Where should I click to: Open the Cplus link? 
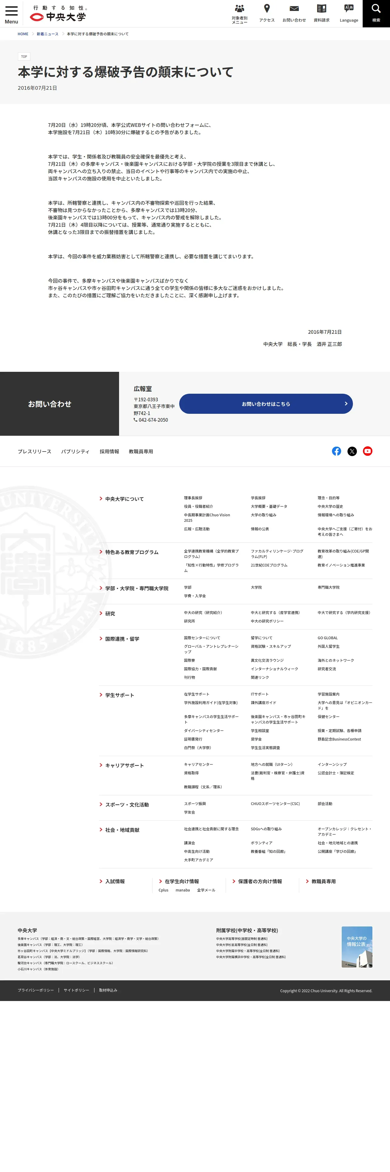click(x=163, y=890)
